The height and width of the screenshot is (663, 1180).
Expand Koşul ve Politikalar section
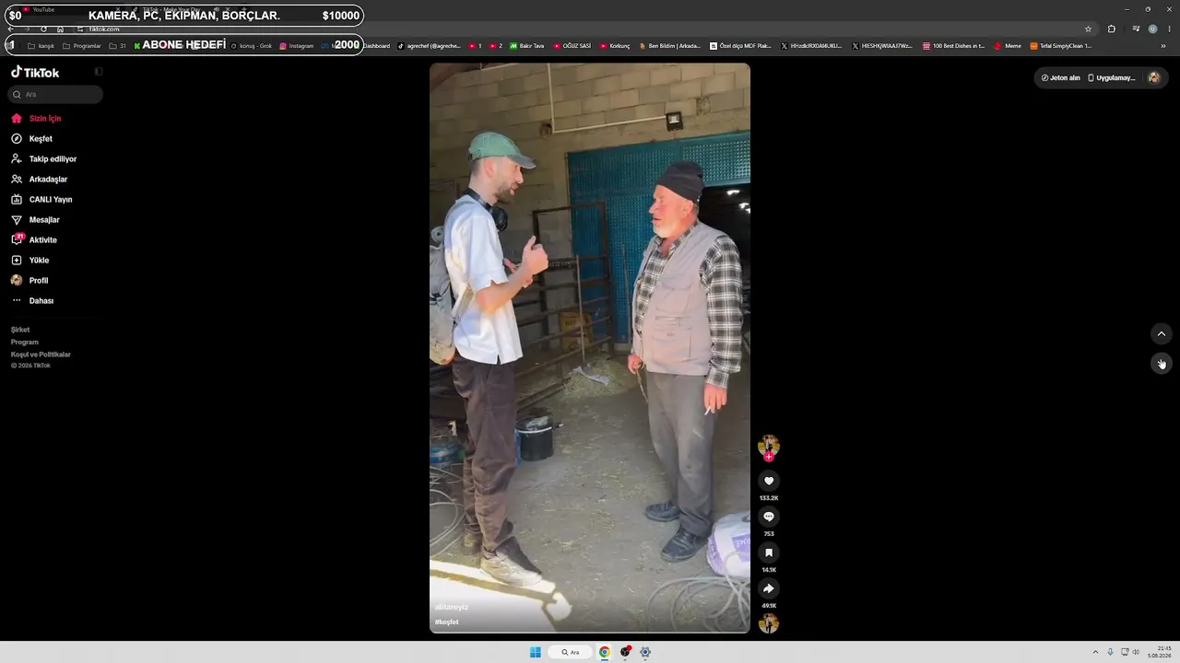click(41, 355)
